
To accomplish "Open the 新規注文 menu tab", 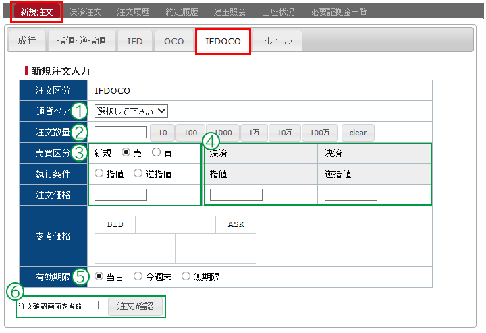I will tap(36, 11).
